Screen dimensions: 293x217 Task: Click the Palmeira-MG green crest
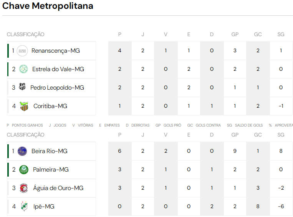pos(24,170)
